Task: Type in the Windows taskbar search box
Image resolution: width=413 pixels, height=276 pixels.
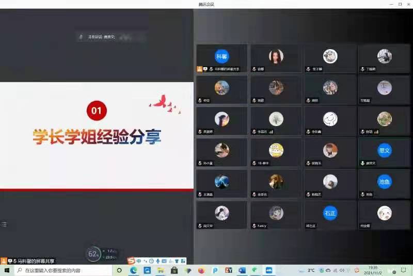Action: (x=61, y=270)
